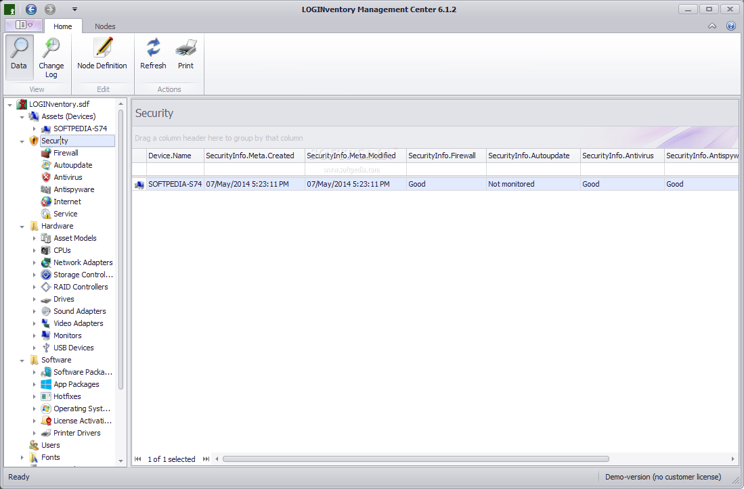Expand the Drives node arrow
The height and width of the screenshot is (489, 744).
(x=34, y=299)
